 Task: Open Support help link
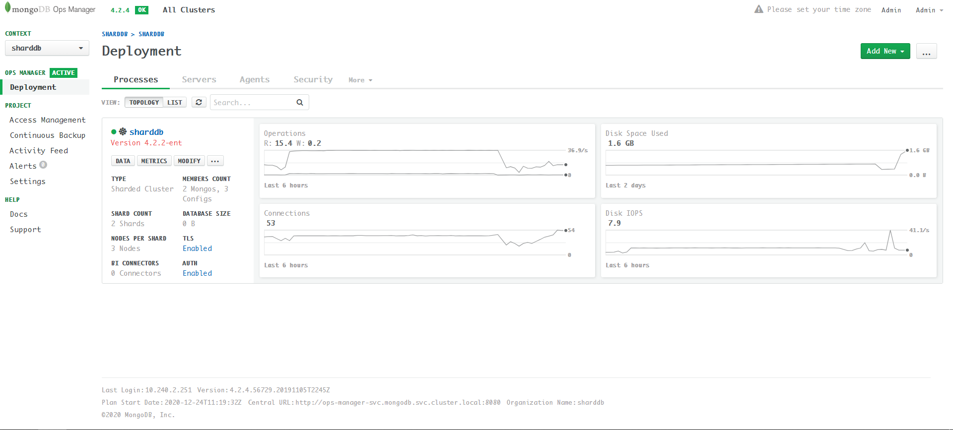[x=25, y=230]
